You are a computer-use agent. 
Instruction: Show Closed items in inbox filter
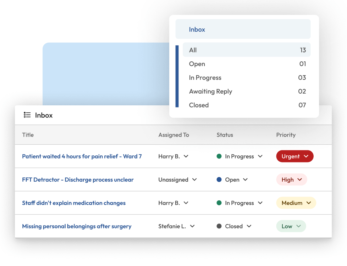246,105
